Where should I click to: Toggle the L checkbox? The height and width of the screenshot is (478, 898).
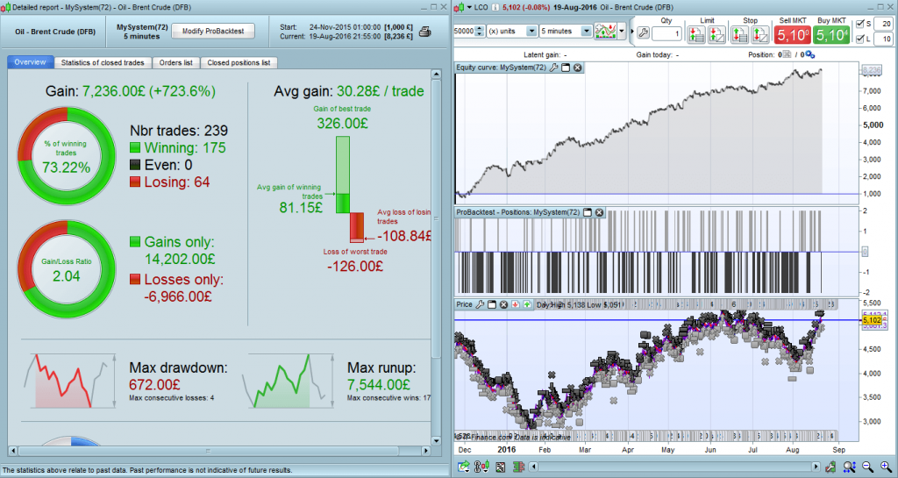coord(859,39)
